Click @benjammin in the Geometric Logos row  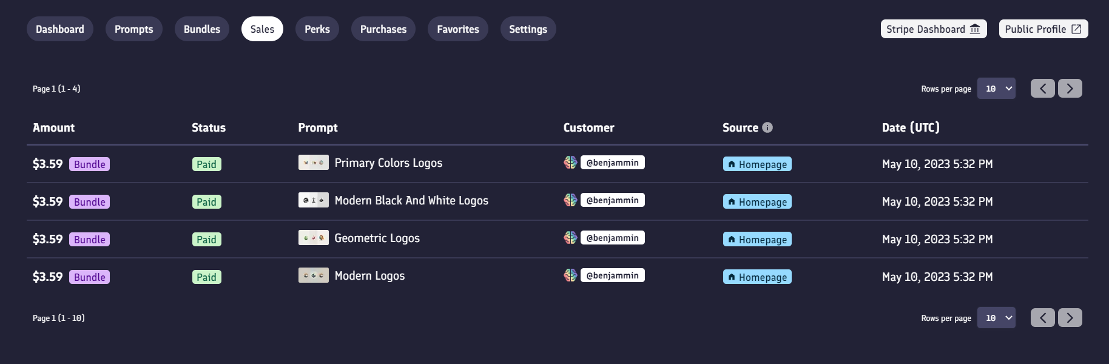click(613, 238)
